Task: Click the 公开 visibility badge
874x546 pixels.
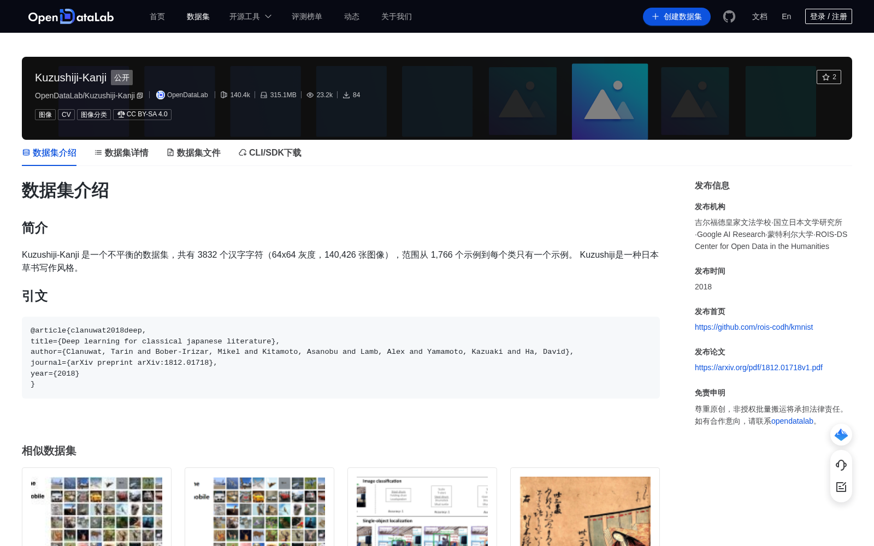Action: pyautogui.click(x=122, y=78)
